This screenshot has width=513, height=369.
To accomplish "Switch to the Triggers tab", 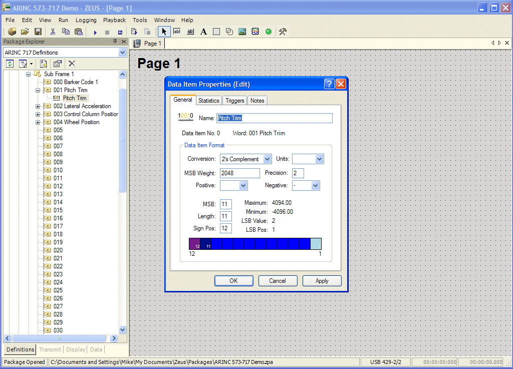I will click(235, 101).
